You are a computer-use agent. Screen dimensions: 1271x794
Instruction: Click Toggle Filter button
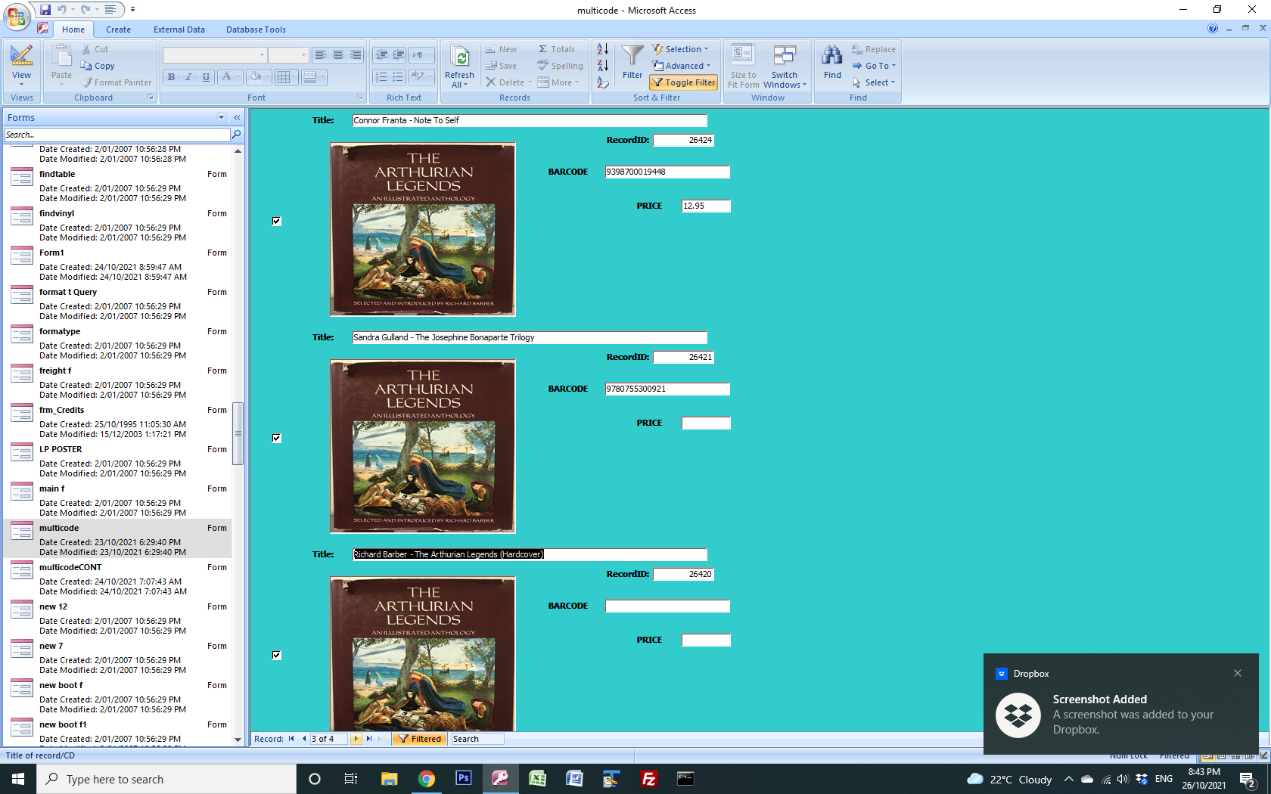coord(683,82)
